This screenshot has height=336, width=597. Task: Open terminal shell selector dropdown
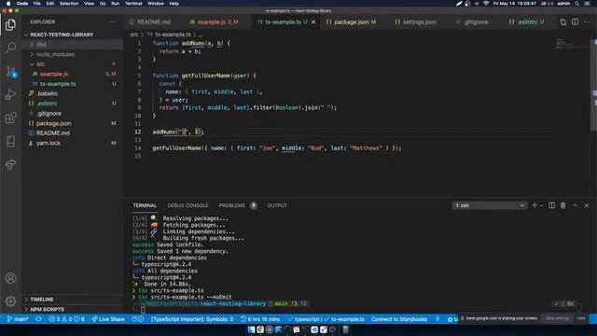click(x=489, y=205)
